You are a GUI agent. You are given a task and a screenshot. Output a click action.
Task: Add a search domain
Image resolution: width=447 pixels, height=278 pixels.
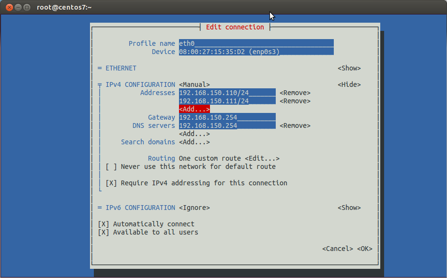[x=194, y=142]
